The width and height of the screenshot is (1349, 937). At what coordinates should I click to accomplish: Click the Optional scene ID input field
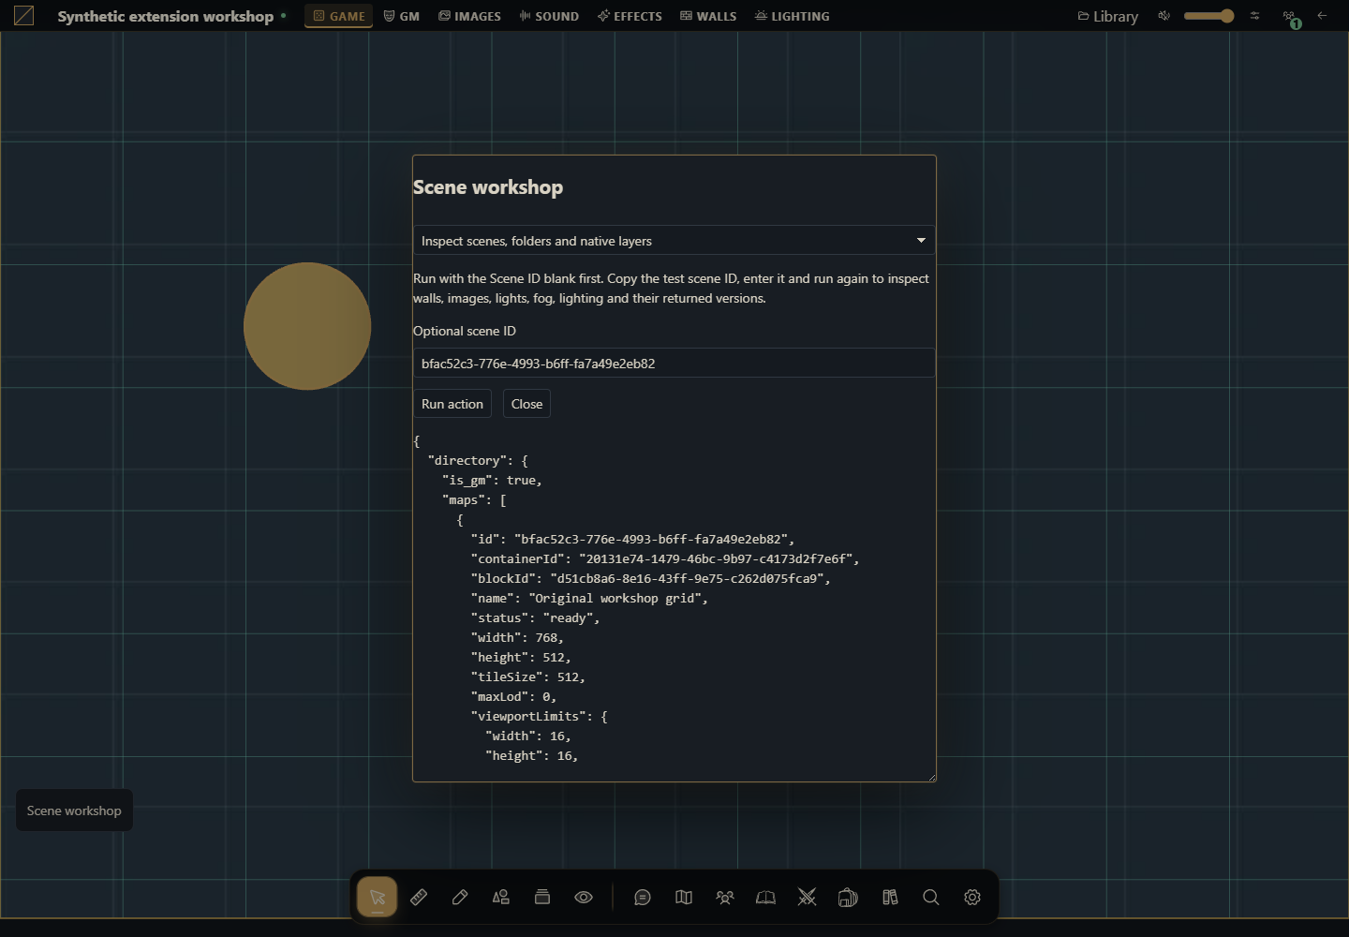click(674, 364)
